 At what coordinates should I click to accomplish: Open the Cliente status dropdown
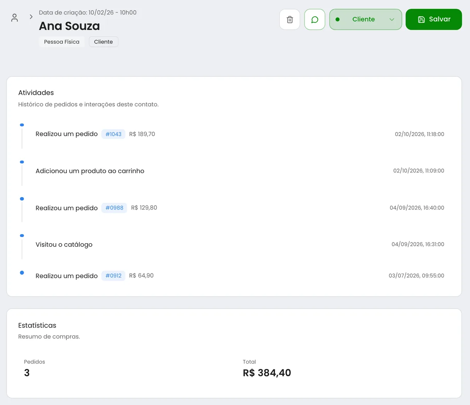tap(366, 19)
